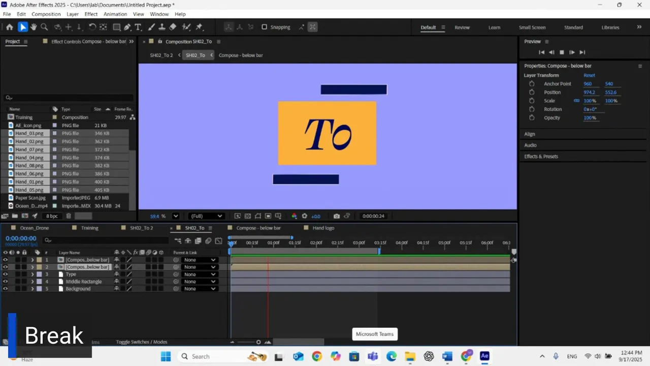Open the viewer magnification dropdown
Screen dimensions: 650x366
175,216
